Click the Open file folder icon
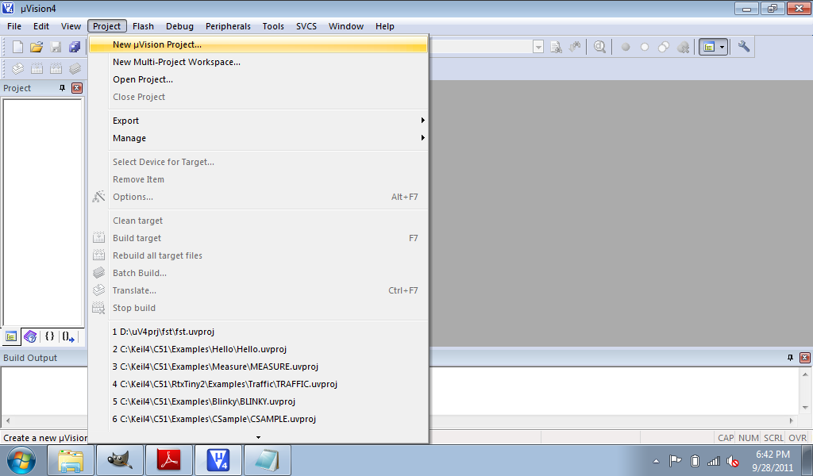Image resolution: width=813 pixels, height=476 pixels. click(x=37, y=47)
